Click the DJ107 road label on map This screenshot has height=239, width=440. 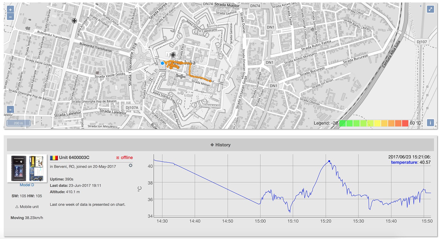422,42
